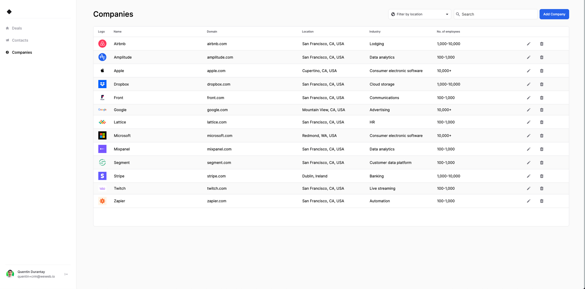Click quentin+crm@weweb.io email text
This screenshot has height=289, width=585.
coord(36,276)
